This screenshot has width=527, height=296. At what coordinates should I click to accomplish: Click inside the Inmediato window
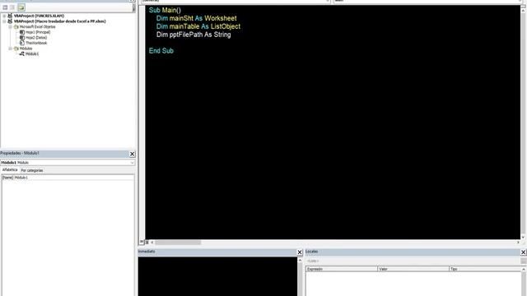[217, 276]
